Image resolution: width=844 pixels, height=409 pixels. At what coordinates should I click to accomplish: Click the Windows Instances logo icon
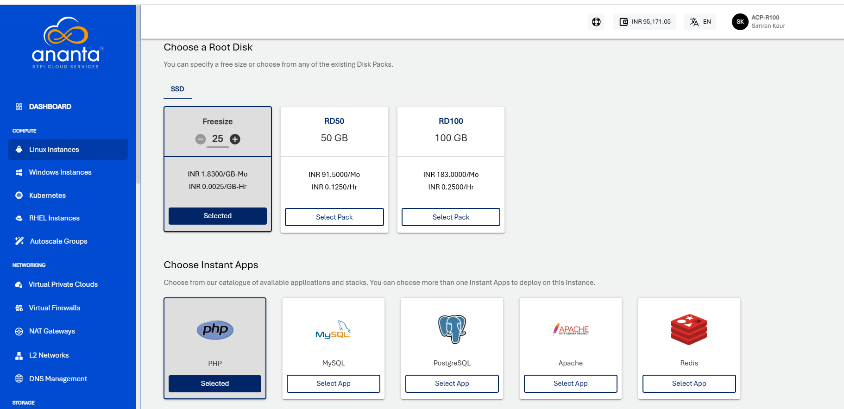[19, 172]
